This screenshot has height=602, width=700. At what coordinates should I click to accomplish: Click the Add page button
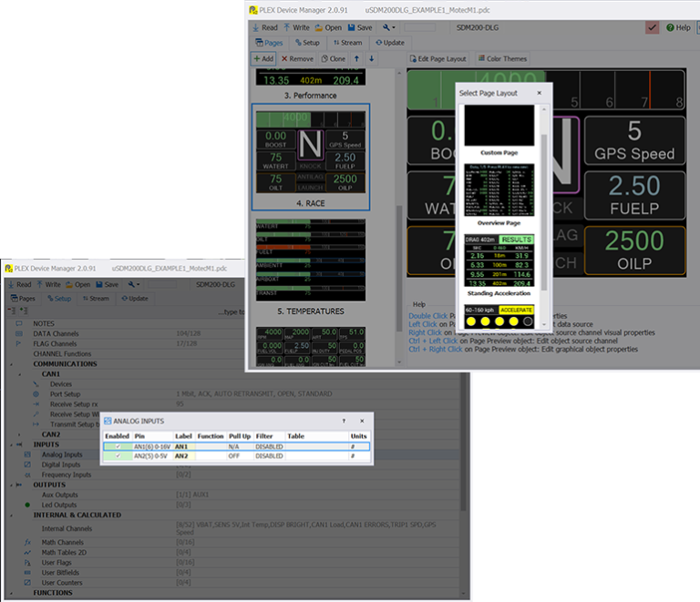coord(263,58)
